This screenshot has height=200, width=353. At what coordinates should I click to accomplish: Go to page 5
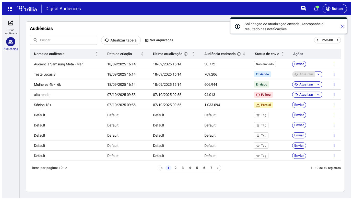point(197,168)
